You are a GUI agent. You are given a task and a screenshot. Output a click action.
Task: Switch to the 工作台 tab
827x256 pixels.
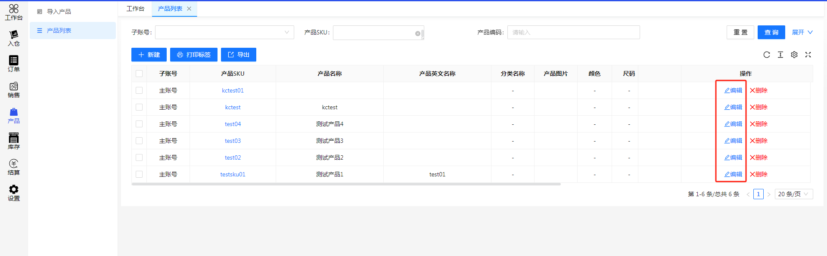click(x=135, y=9)
